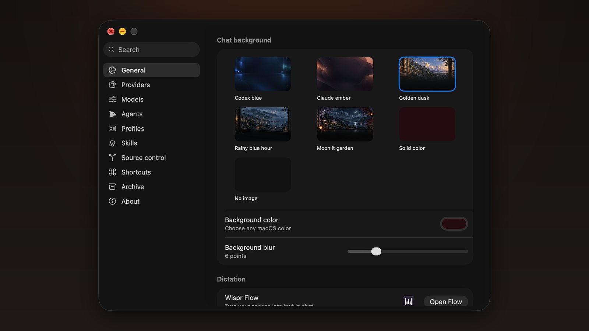The image size is (589, 331).
Task: Choose the Rainy blue hour thumbnail
Action: click(263, 124)
